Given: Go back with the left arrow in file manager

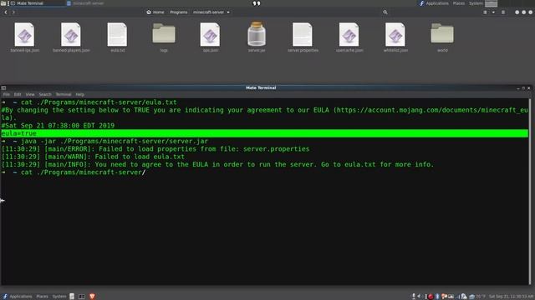Looking at the screenshot, I should coord(6,12).
